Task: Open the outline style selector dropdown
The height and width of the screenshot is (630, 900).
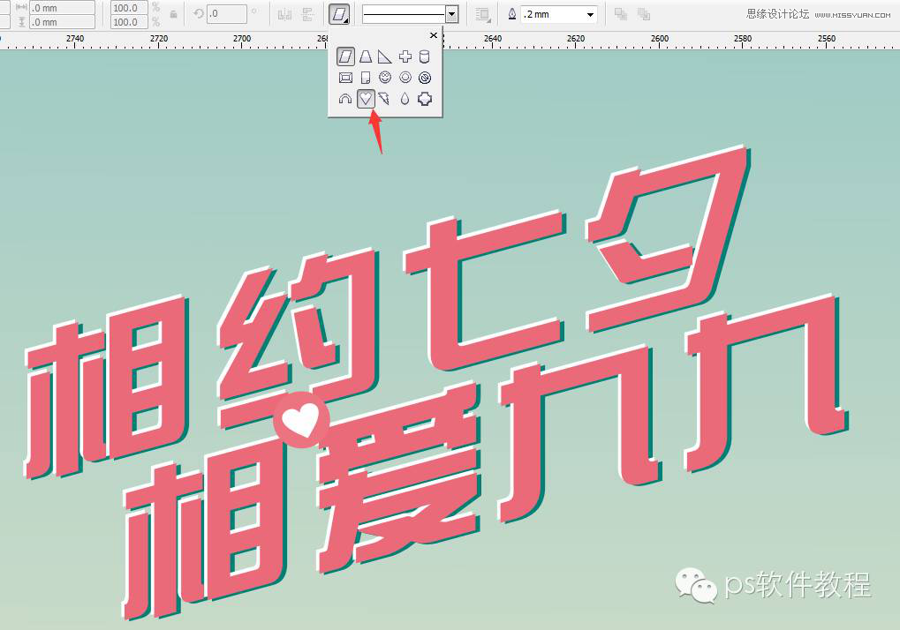Action: [451, 15]
